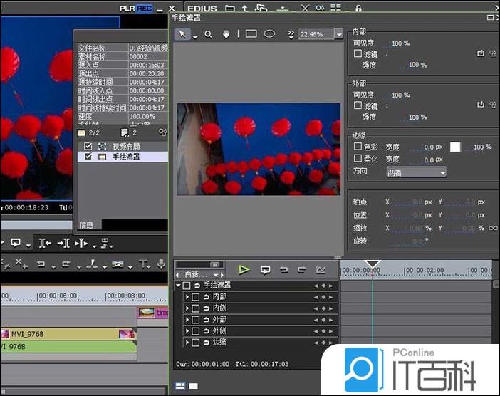Choose the hand pan tool
Viewport: 500px width, 396px height.
pos(226,33)
